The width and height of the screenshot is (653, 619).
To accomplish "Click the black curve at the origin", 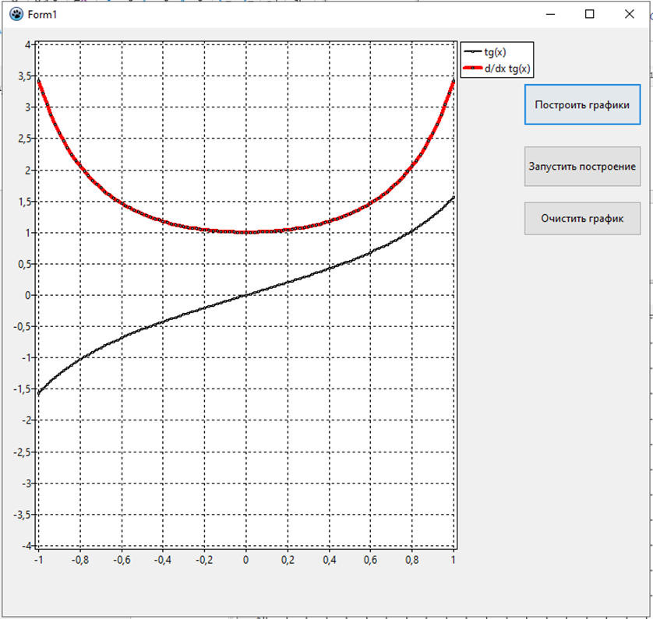I will (x=245, y=295).
